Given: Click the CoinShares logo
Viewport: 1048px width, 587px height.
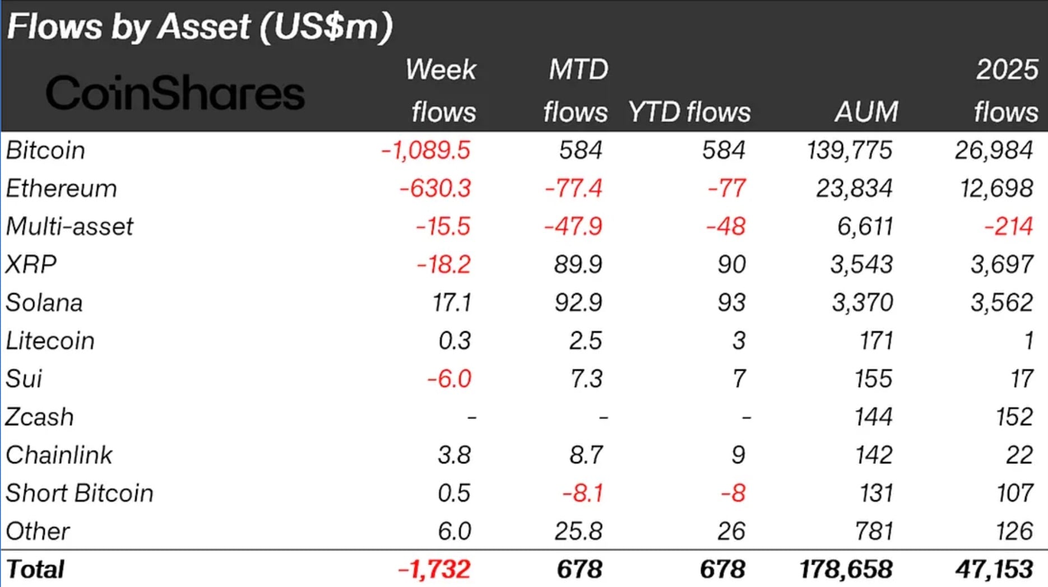Looking at the screenshot, I should pyautogui.click(x=175, y=93).
